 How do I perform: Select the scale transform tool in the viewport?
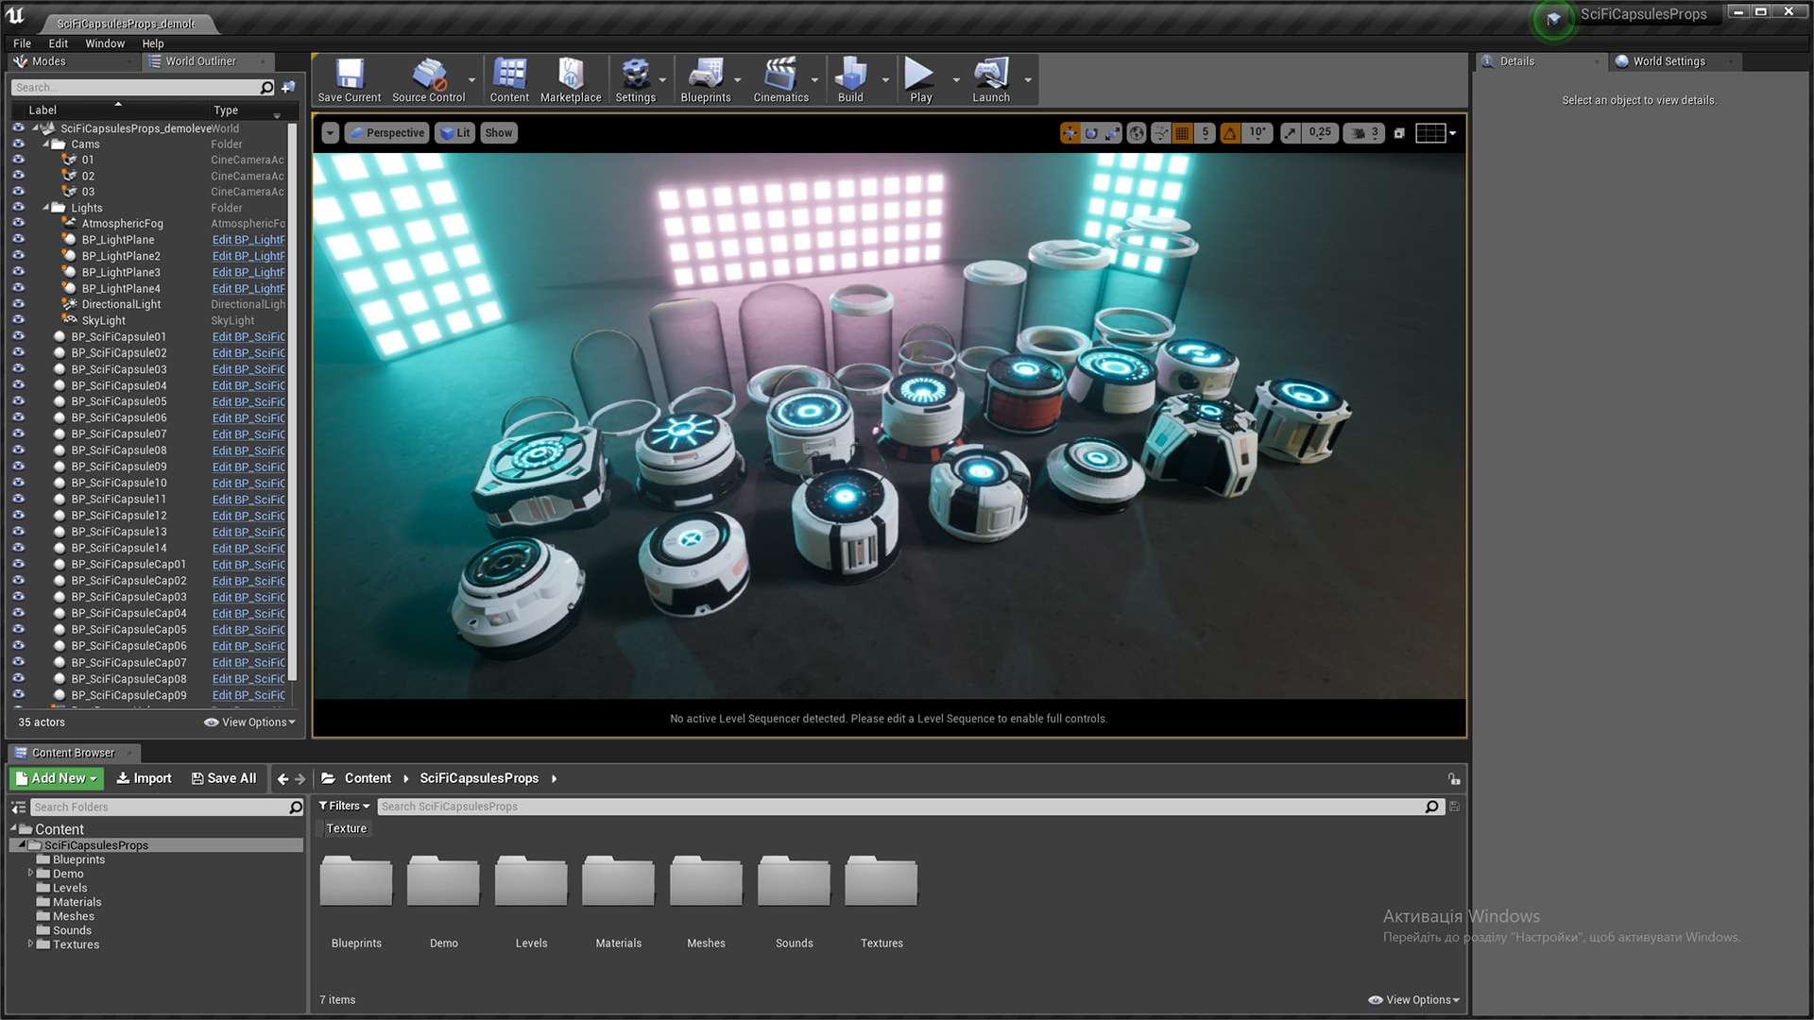[x=1112, y=133]
